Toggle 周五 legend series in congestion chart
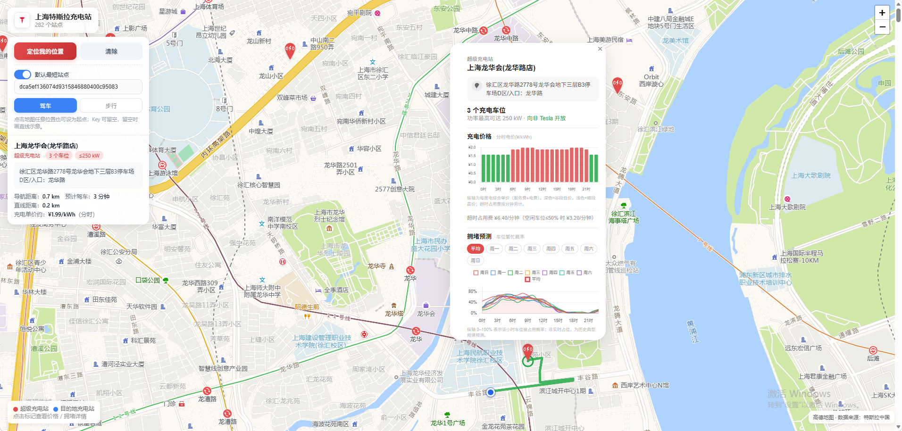The image size is (902, 431). click(x=567, y=273)
